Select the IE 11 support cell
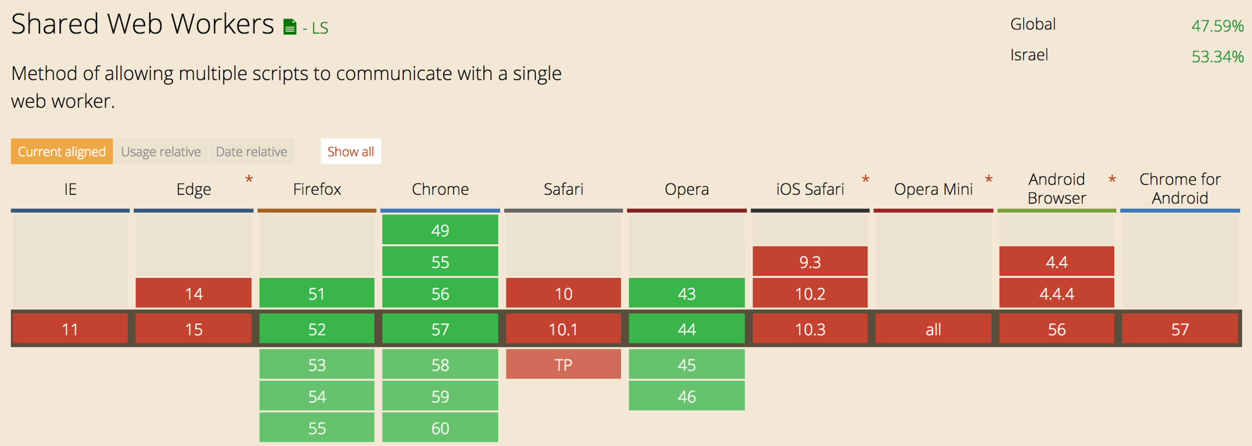 pos(70,329)
